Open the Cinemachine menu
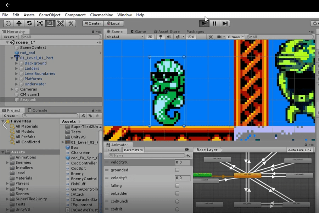Viewport: 319px width, 213px height. [101, 15]
